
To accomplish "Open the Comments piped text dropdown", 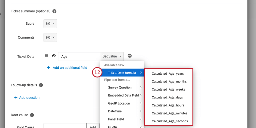I will pos(50,37).
